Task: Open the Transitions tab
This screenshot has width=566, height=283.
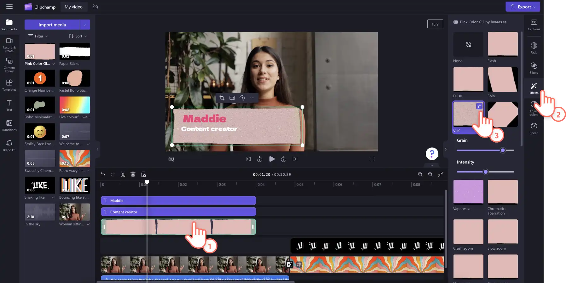Action: tap(9, 126)
